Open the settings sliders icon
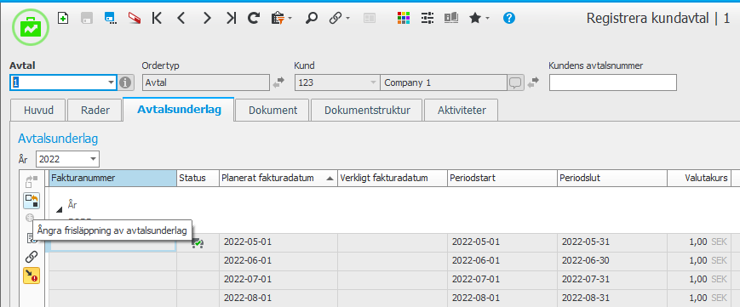This screenshot has height=307, width=740. (x=427, y=19)
